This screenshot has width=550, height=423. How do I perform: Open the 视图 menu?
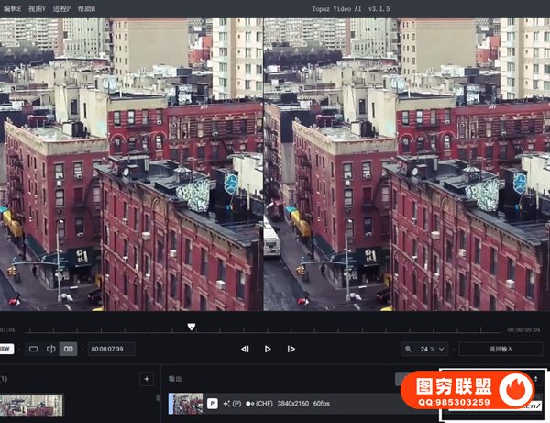point(38,7)
